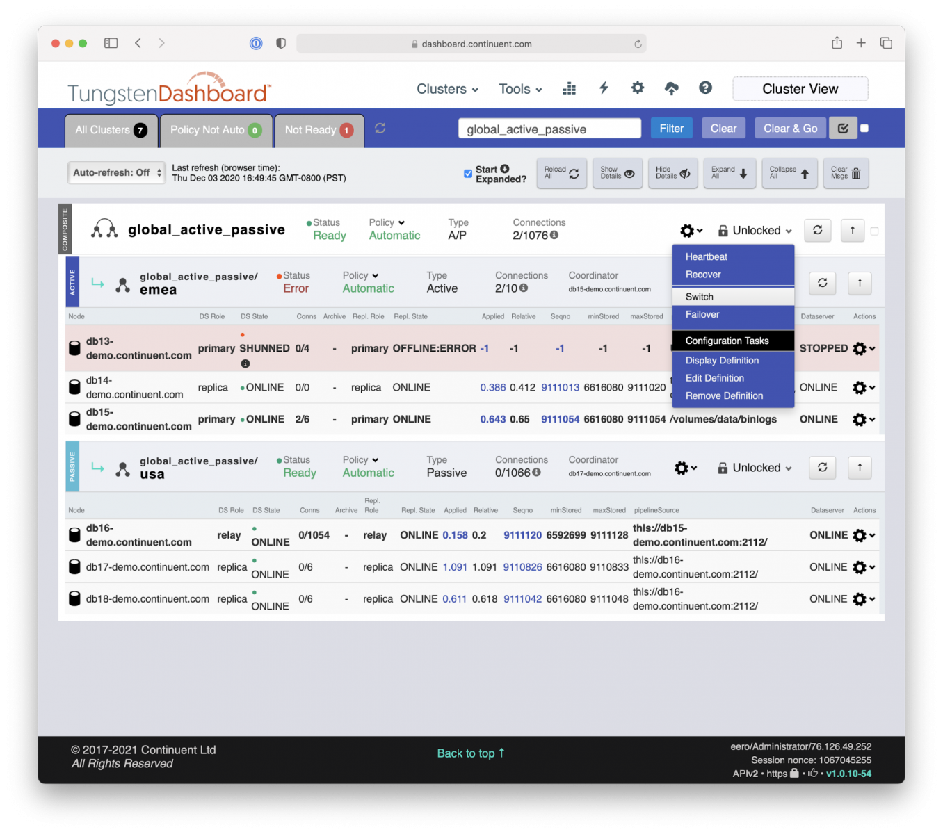Click the refresh icon next to Not Ready tab
The height and width of the screenshot is (834, 943).
coord(380,129)
